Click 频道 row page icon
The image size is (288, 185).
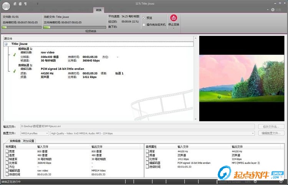[x=147, y=155]
